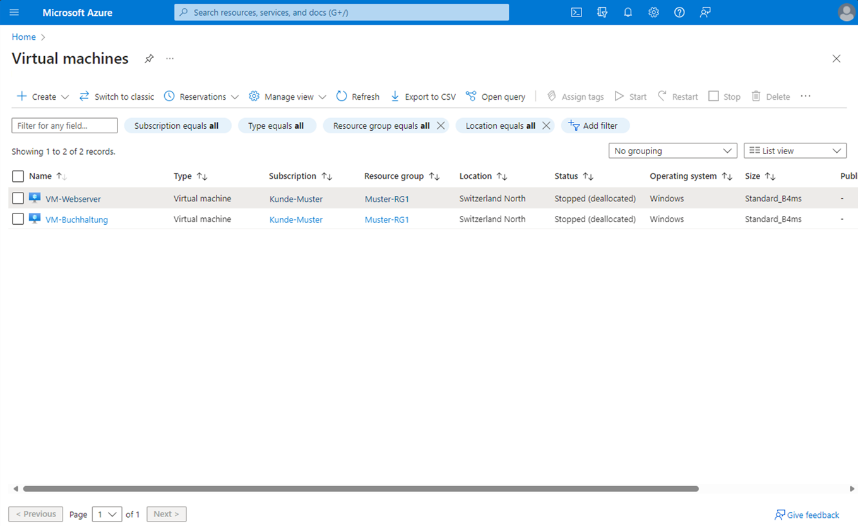Click the Give feedback link
858x526 pixels.
point(807,515)
